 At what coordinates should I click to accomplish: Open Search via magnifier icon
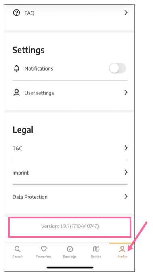(x=17, y=249)
